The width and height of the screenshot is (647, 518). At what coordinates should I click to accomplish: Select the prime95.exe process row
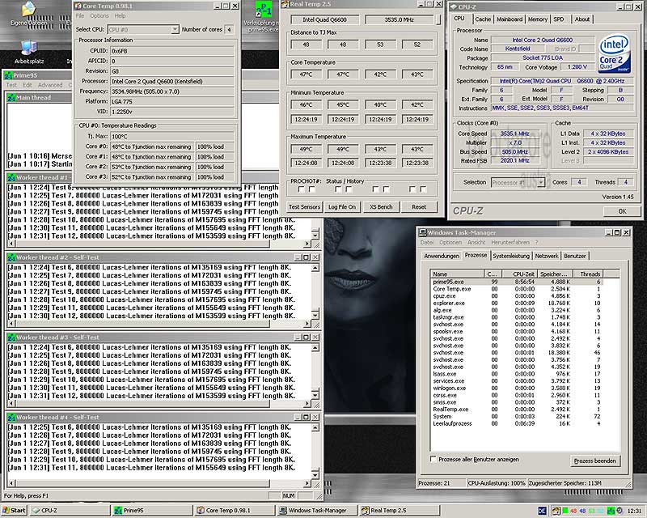click(x=516, y=282)
